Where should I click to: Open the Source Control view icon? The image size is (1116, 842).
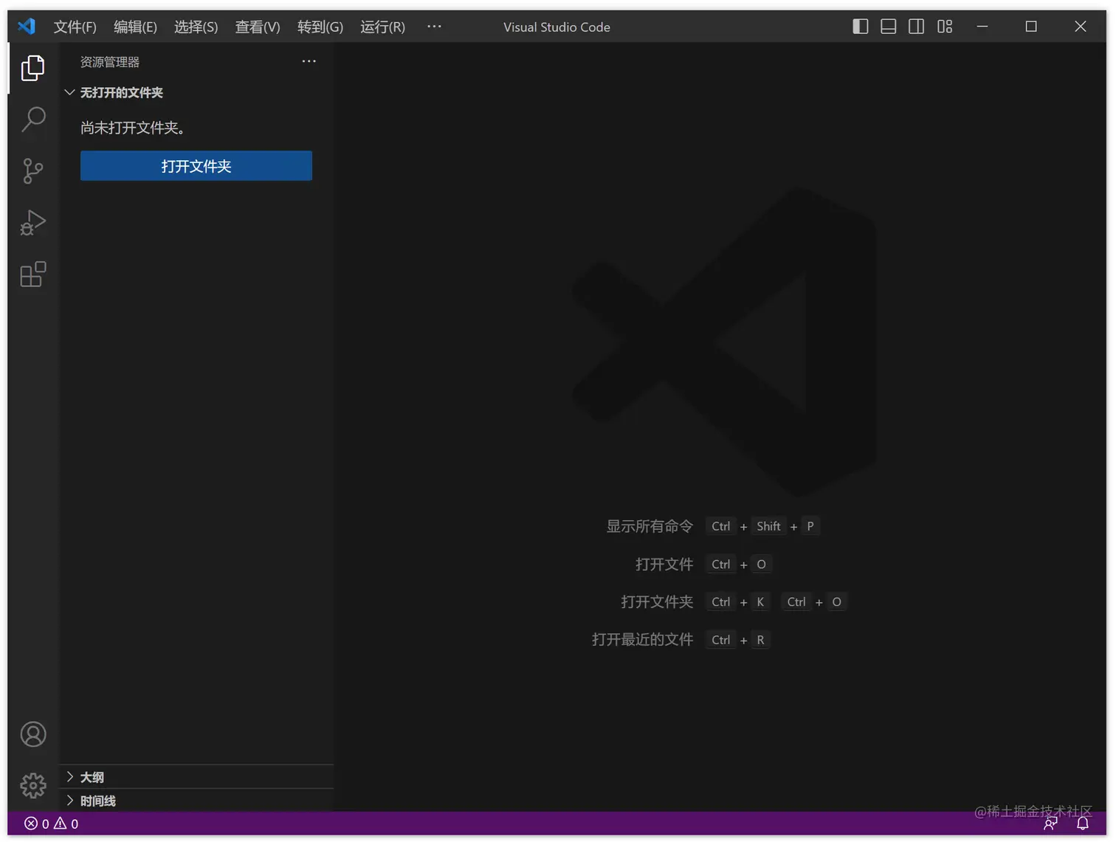coord(33,171)
